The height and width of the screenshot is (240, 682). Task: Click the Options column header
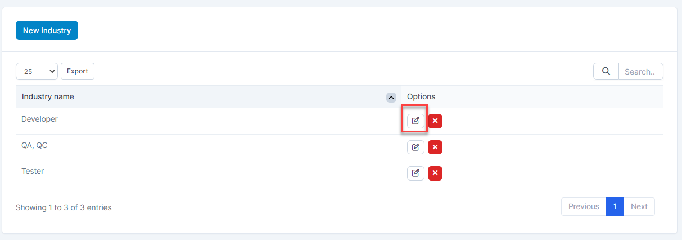[x=421, y=96]
